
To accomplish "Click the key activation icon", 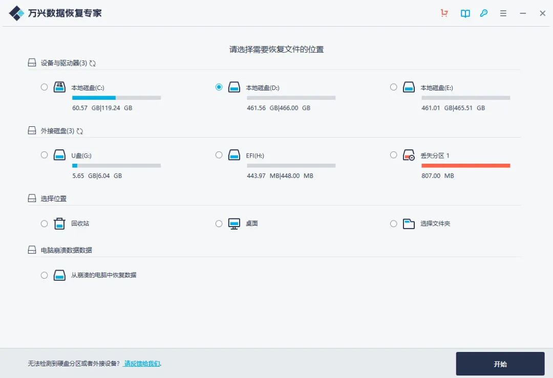I will click(484, 13).
